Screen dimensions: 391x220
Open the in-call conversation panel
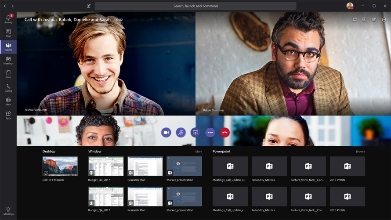click(x=364, y=19)
